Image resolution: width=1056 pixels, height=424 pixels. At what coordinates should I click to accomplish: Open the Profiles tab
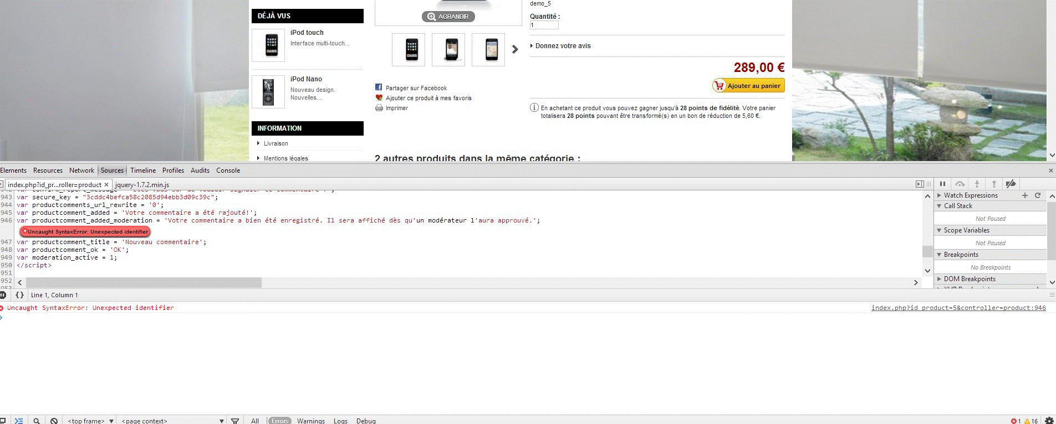[x=173, y=170]
